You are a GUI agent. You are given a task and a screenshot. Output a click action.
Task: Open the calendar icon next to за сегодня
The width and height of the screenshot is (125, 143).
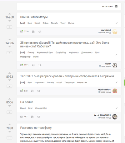(x=116, y=6)
